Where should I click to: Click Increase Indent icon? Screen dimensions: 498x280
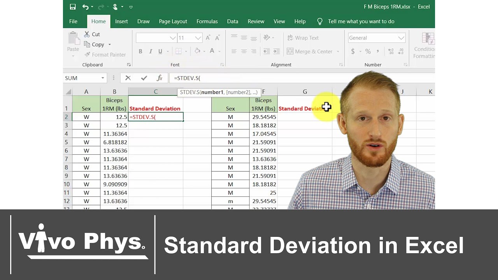click(x=277, y=51)
